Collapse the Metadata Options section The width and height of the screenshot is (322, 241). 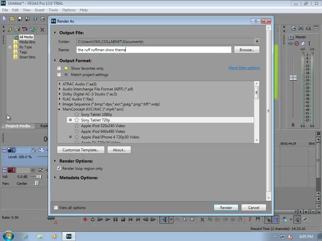(55, 178)
